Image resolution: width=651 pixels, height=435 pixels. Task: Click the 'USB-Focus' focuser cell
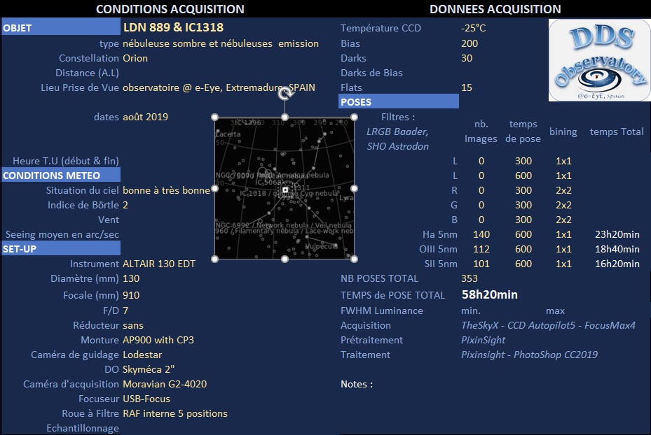click(146, 399)
